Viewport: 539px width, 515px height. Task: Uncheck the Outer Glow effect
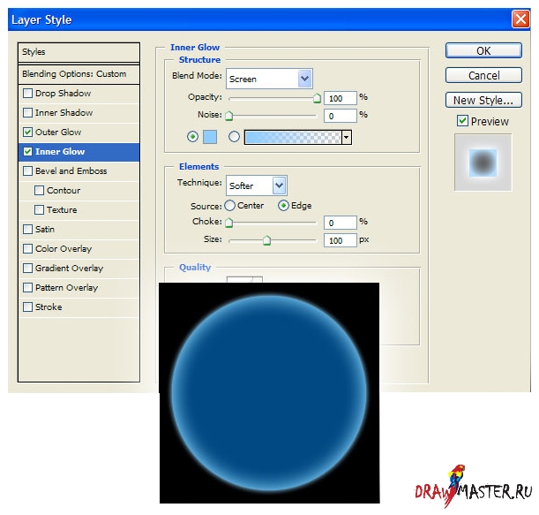[x=27, y=133]
